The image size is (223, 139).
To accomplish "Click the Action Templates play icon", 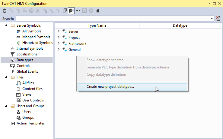I will tap(13, 124).
